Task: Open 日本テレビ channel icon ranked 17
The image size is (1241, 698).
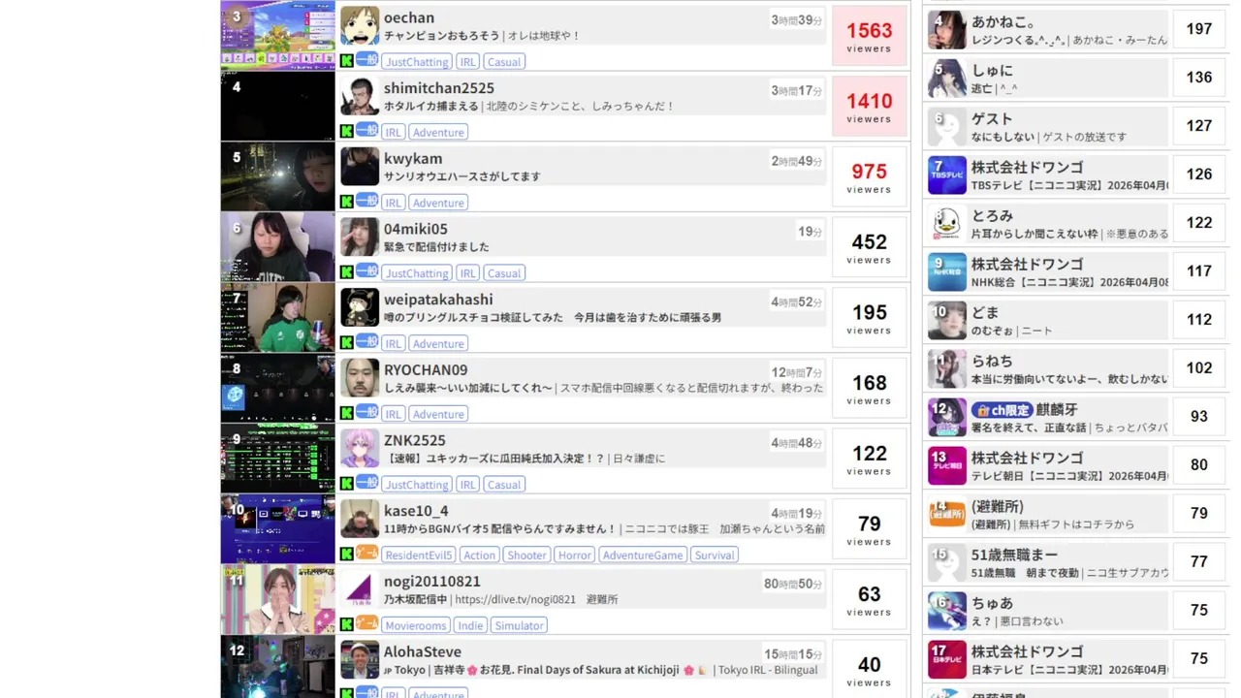Action: tap(947, 659)
